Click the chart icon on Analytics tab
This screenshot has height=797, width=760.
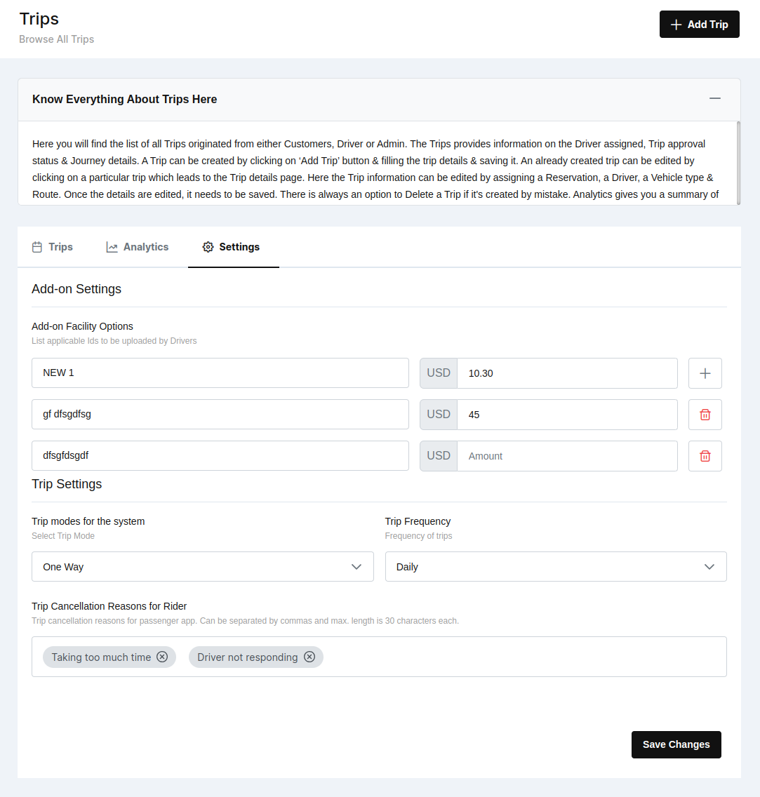112,247
